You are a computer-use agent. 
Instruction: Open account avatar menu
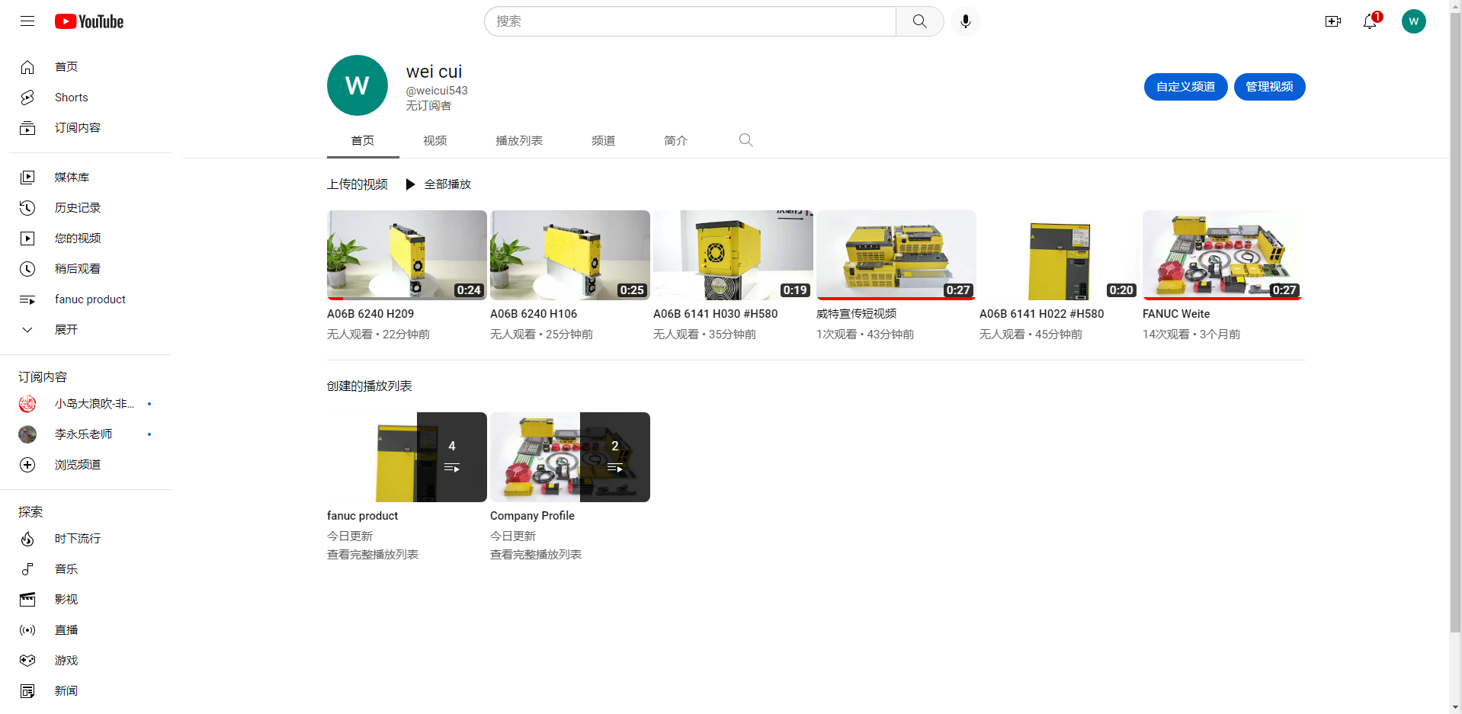pyautogui.click(x=1413, y=21)
